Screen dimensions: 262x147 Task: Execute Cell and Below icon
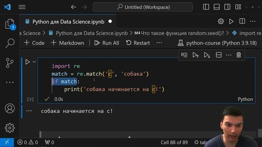click(x=207, y=55)
